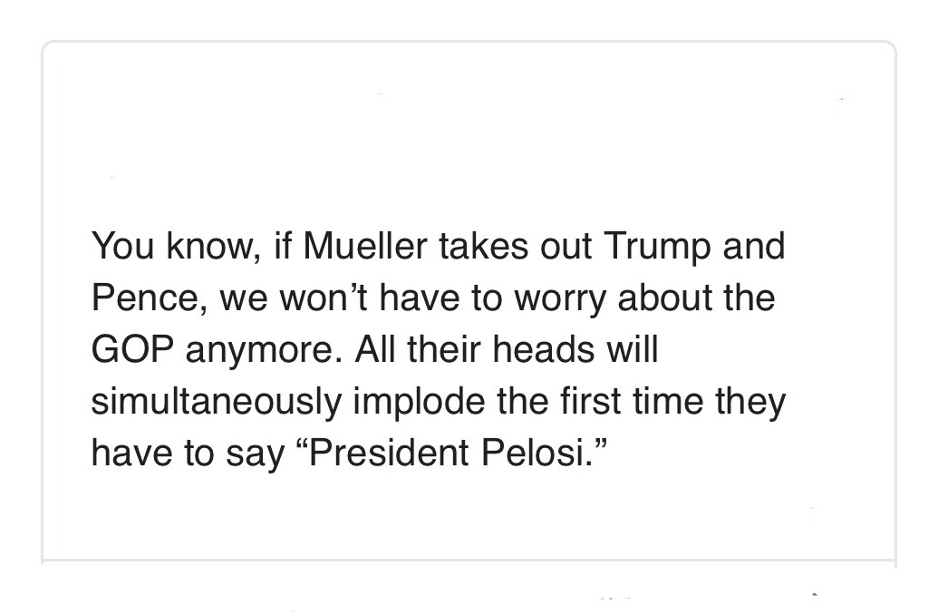938x615 pixels.
Task: Click the word "Pelosi." in the quote
Action: [539, 452]
